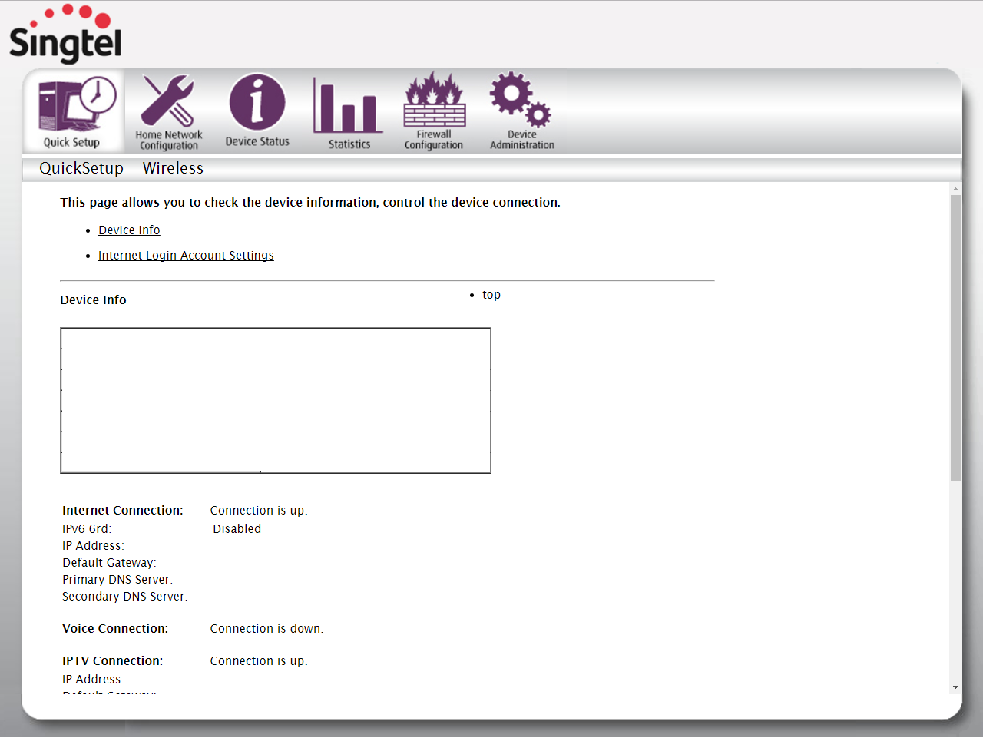Screen dimensions: 983x738
Task: Open Firewall Configuration icon
Action: (434, 111)
